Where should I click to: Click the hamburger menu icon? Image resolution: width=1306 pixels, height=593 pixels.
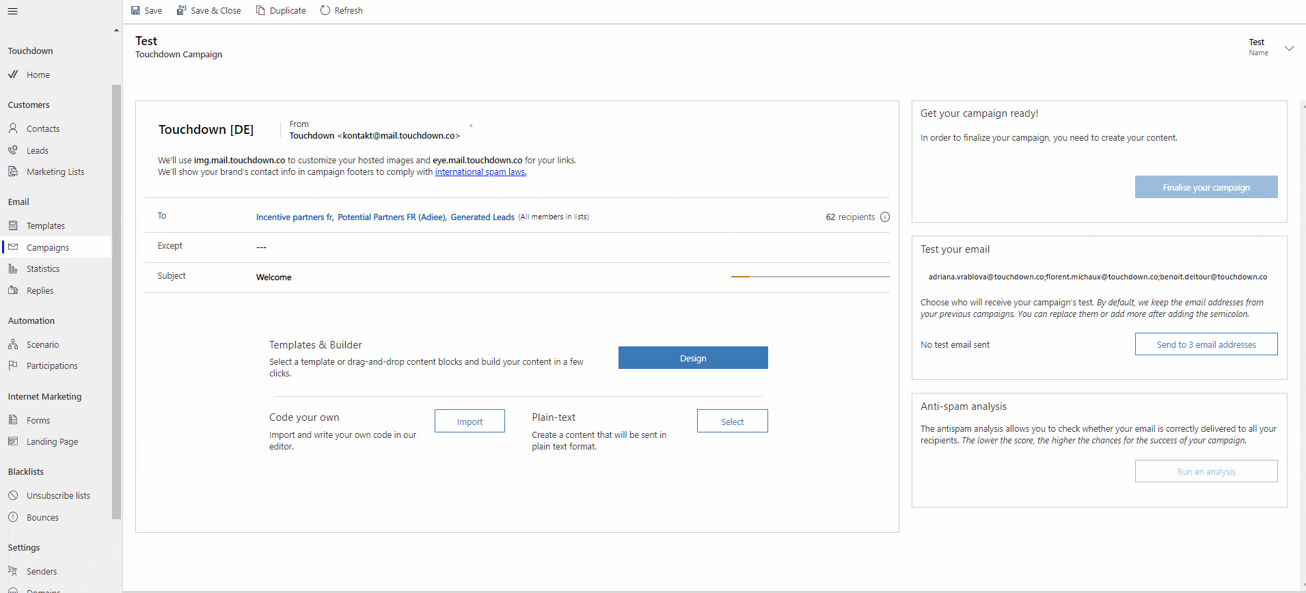[x=12, y=11]
